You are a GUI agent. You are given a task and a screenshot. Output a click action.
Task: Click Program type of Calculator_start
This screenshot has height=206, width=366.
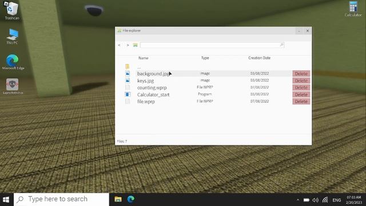pyautogui.click(x=205, y=94)
